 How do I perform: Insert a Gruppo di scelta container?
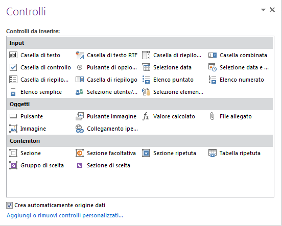click(37, 165)
